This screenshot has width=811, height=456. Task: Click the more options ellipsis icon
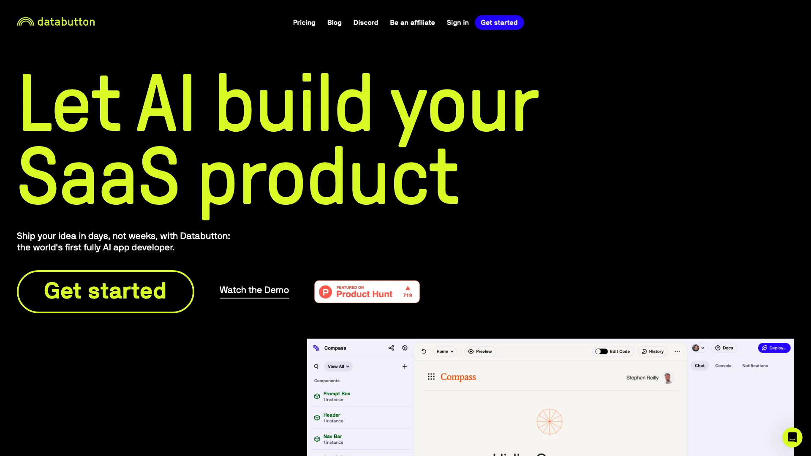[678, 351]
